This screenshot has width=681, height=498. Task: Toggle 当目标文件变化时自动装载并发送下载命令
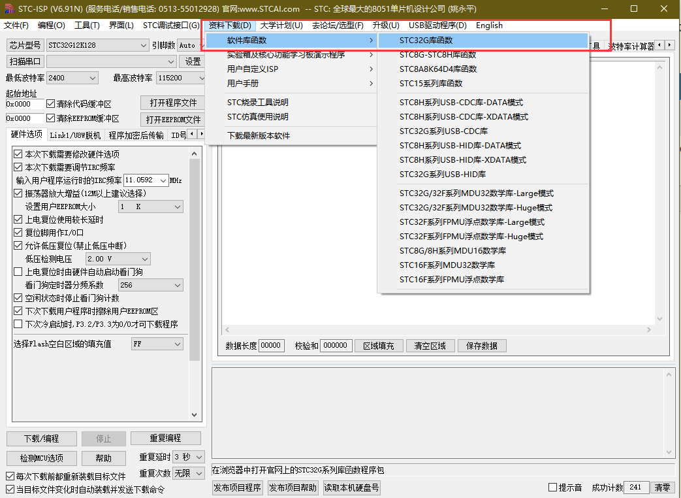[x=10, y=490]
